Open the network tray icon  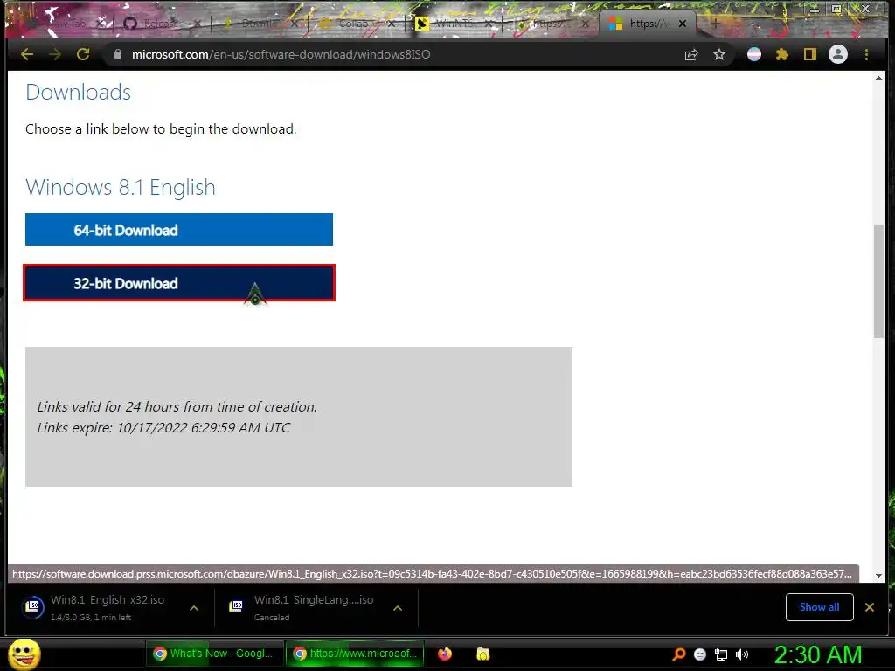tap(721, 655)
